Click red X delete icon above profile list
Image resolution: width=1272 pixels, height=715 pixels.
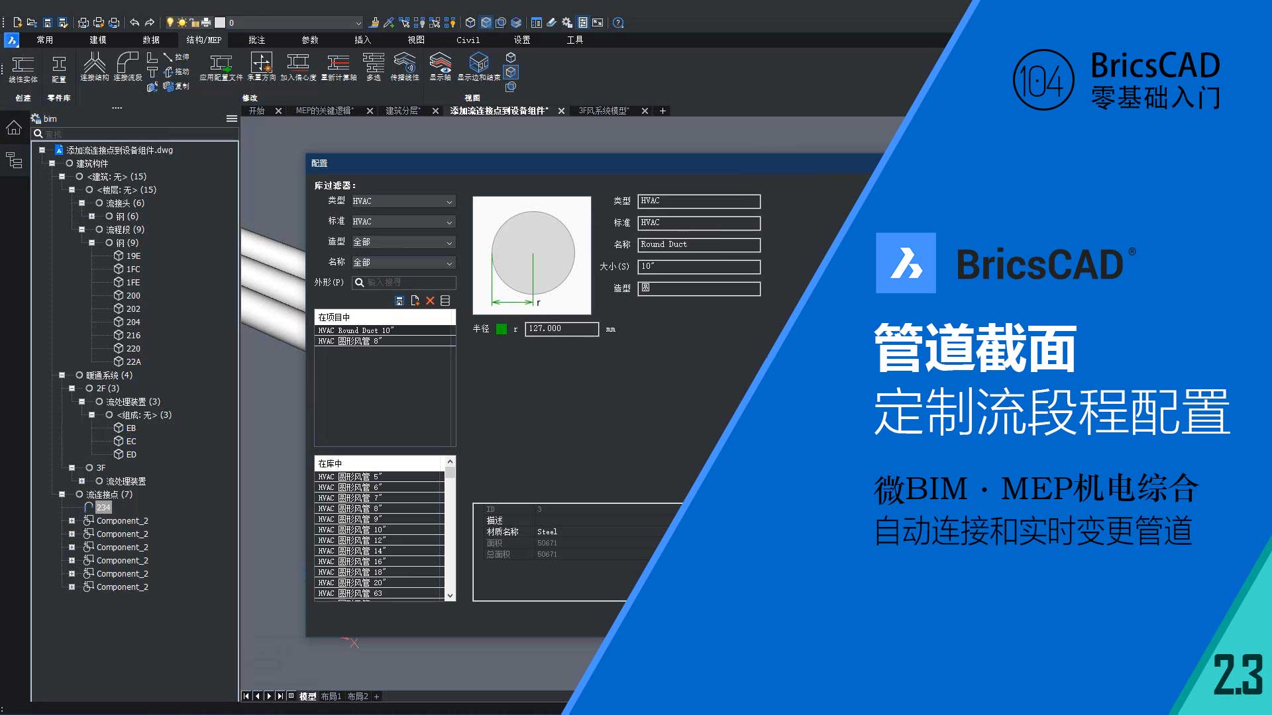(x=430, y=301)
